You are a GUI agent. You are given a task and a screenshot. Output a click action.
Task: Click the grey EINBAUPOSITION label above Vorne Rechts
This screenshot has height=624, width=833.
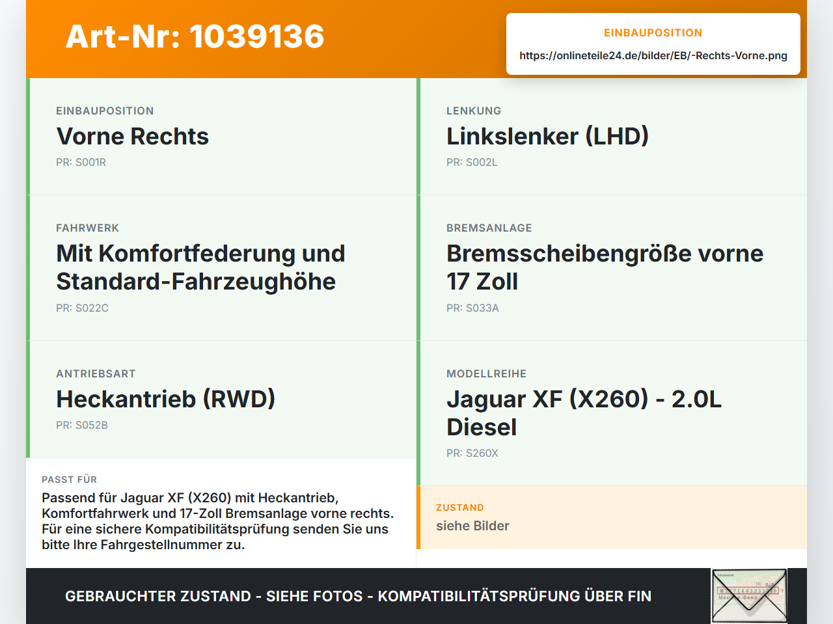pyautogui.click(x=105, y=111)
